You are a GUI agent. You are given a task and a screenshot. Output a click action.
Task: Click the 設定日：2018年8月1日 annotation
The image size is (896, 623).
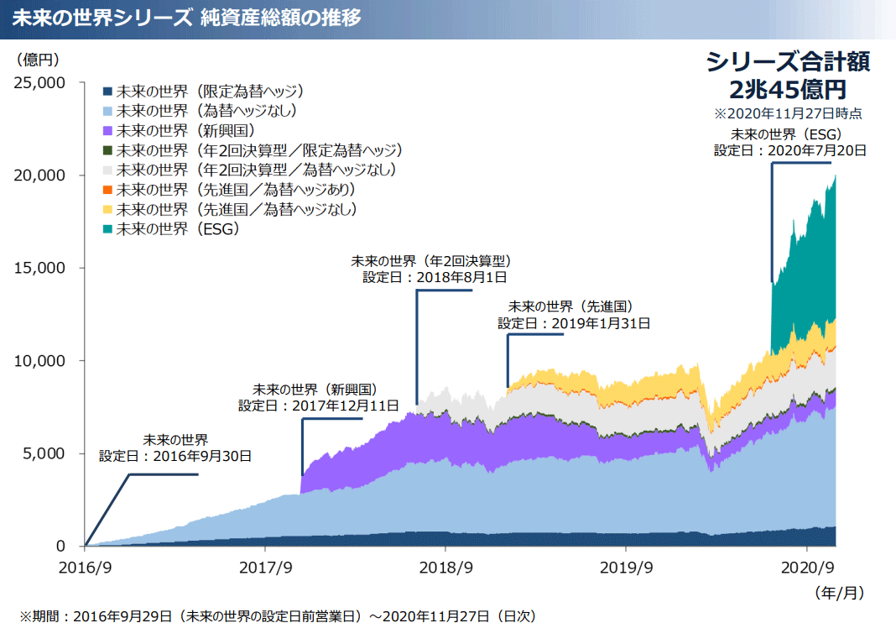[435, 278]
